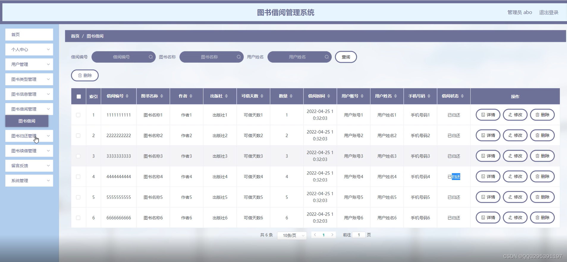Focus the 图书名称 search input
This screenshot has height=262, width=567.
pyautogui.click(x=211, y=57)
